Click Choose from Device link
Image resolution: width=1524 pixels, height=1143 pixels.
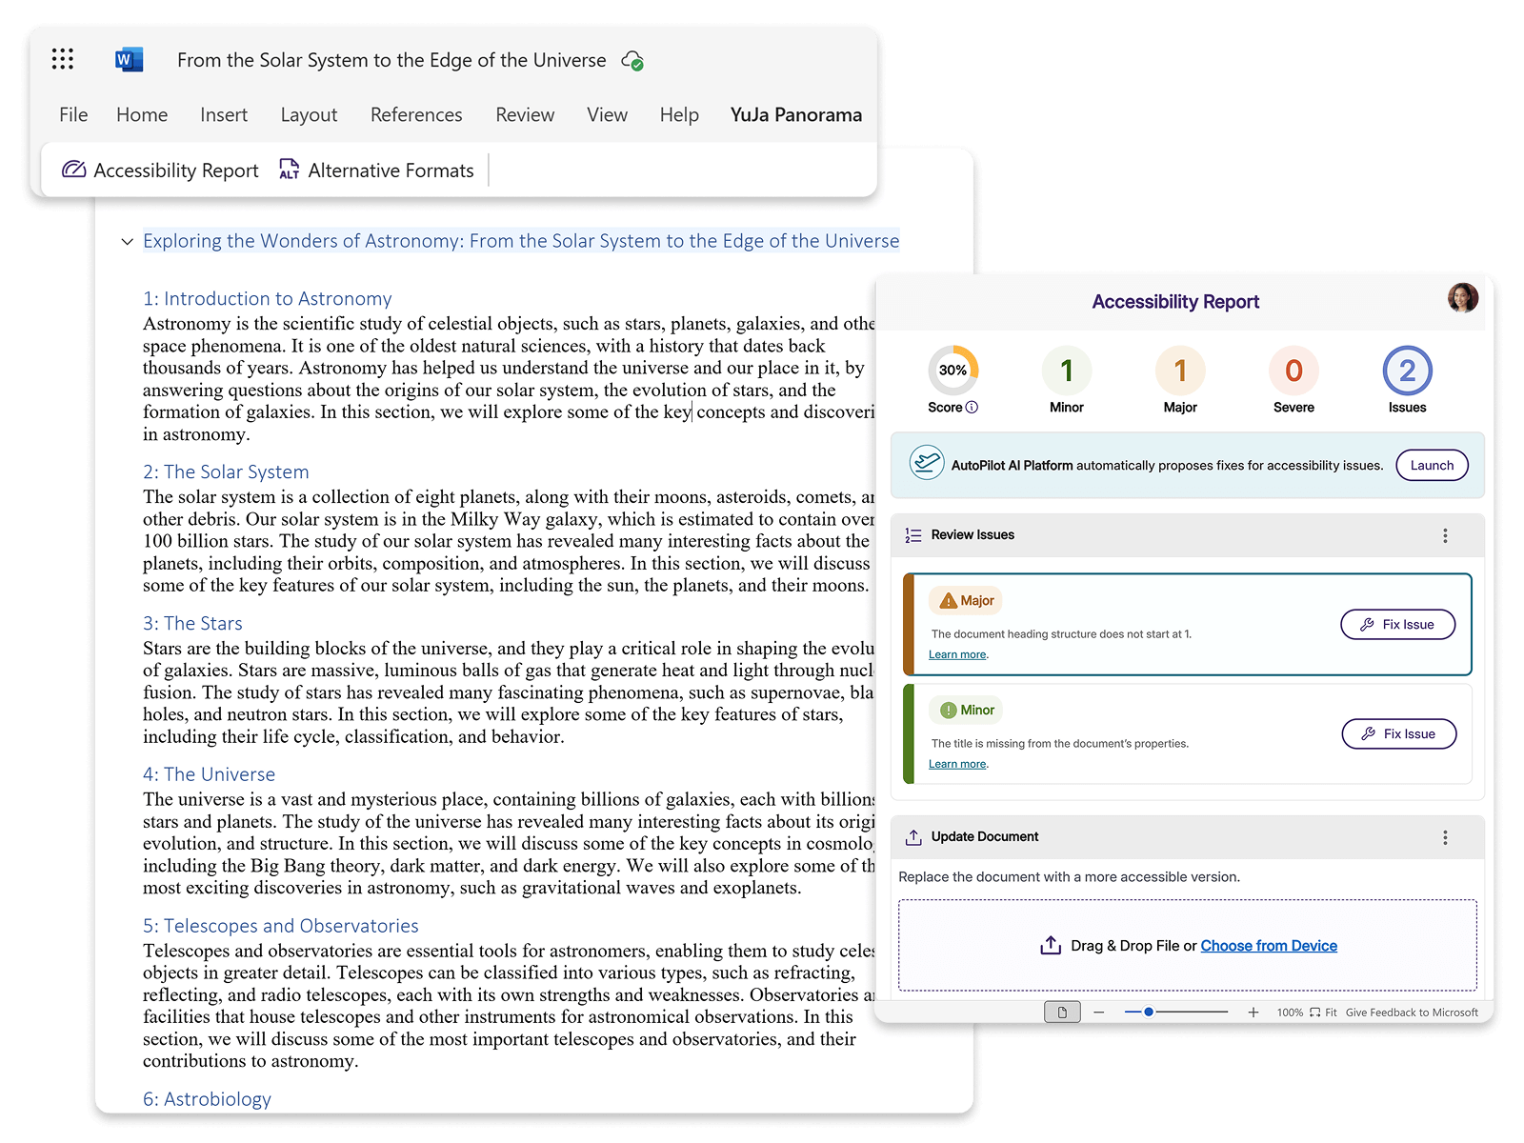pyautogui.click(x=1268, y=946)
